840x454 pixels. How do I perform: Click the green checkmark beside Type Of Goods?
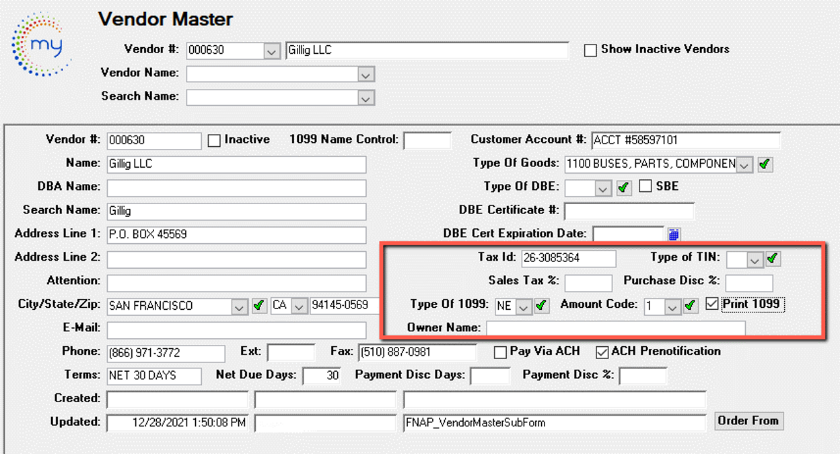[x=765, y=164]
